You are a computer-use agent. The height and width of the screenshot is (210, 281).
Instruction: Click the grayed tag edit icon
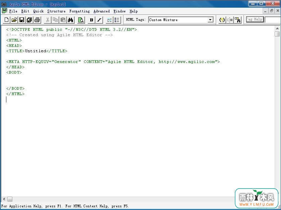230,20
